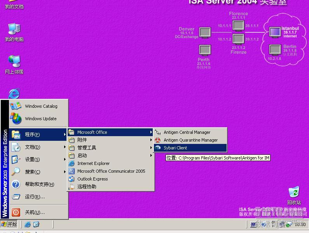
Task: Choose 运行(R)... in the Start menu
Action: click(x=38, y=197)
